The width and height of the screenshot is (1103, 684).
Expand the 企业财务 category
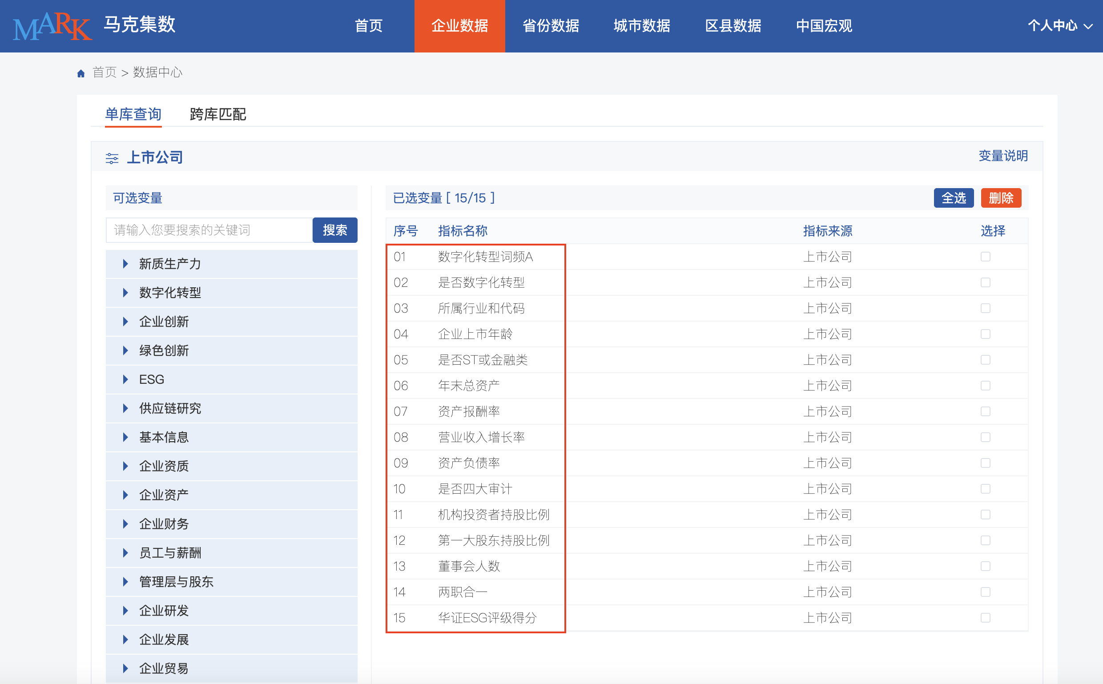(x=232, y=524)
